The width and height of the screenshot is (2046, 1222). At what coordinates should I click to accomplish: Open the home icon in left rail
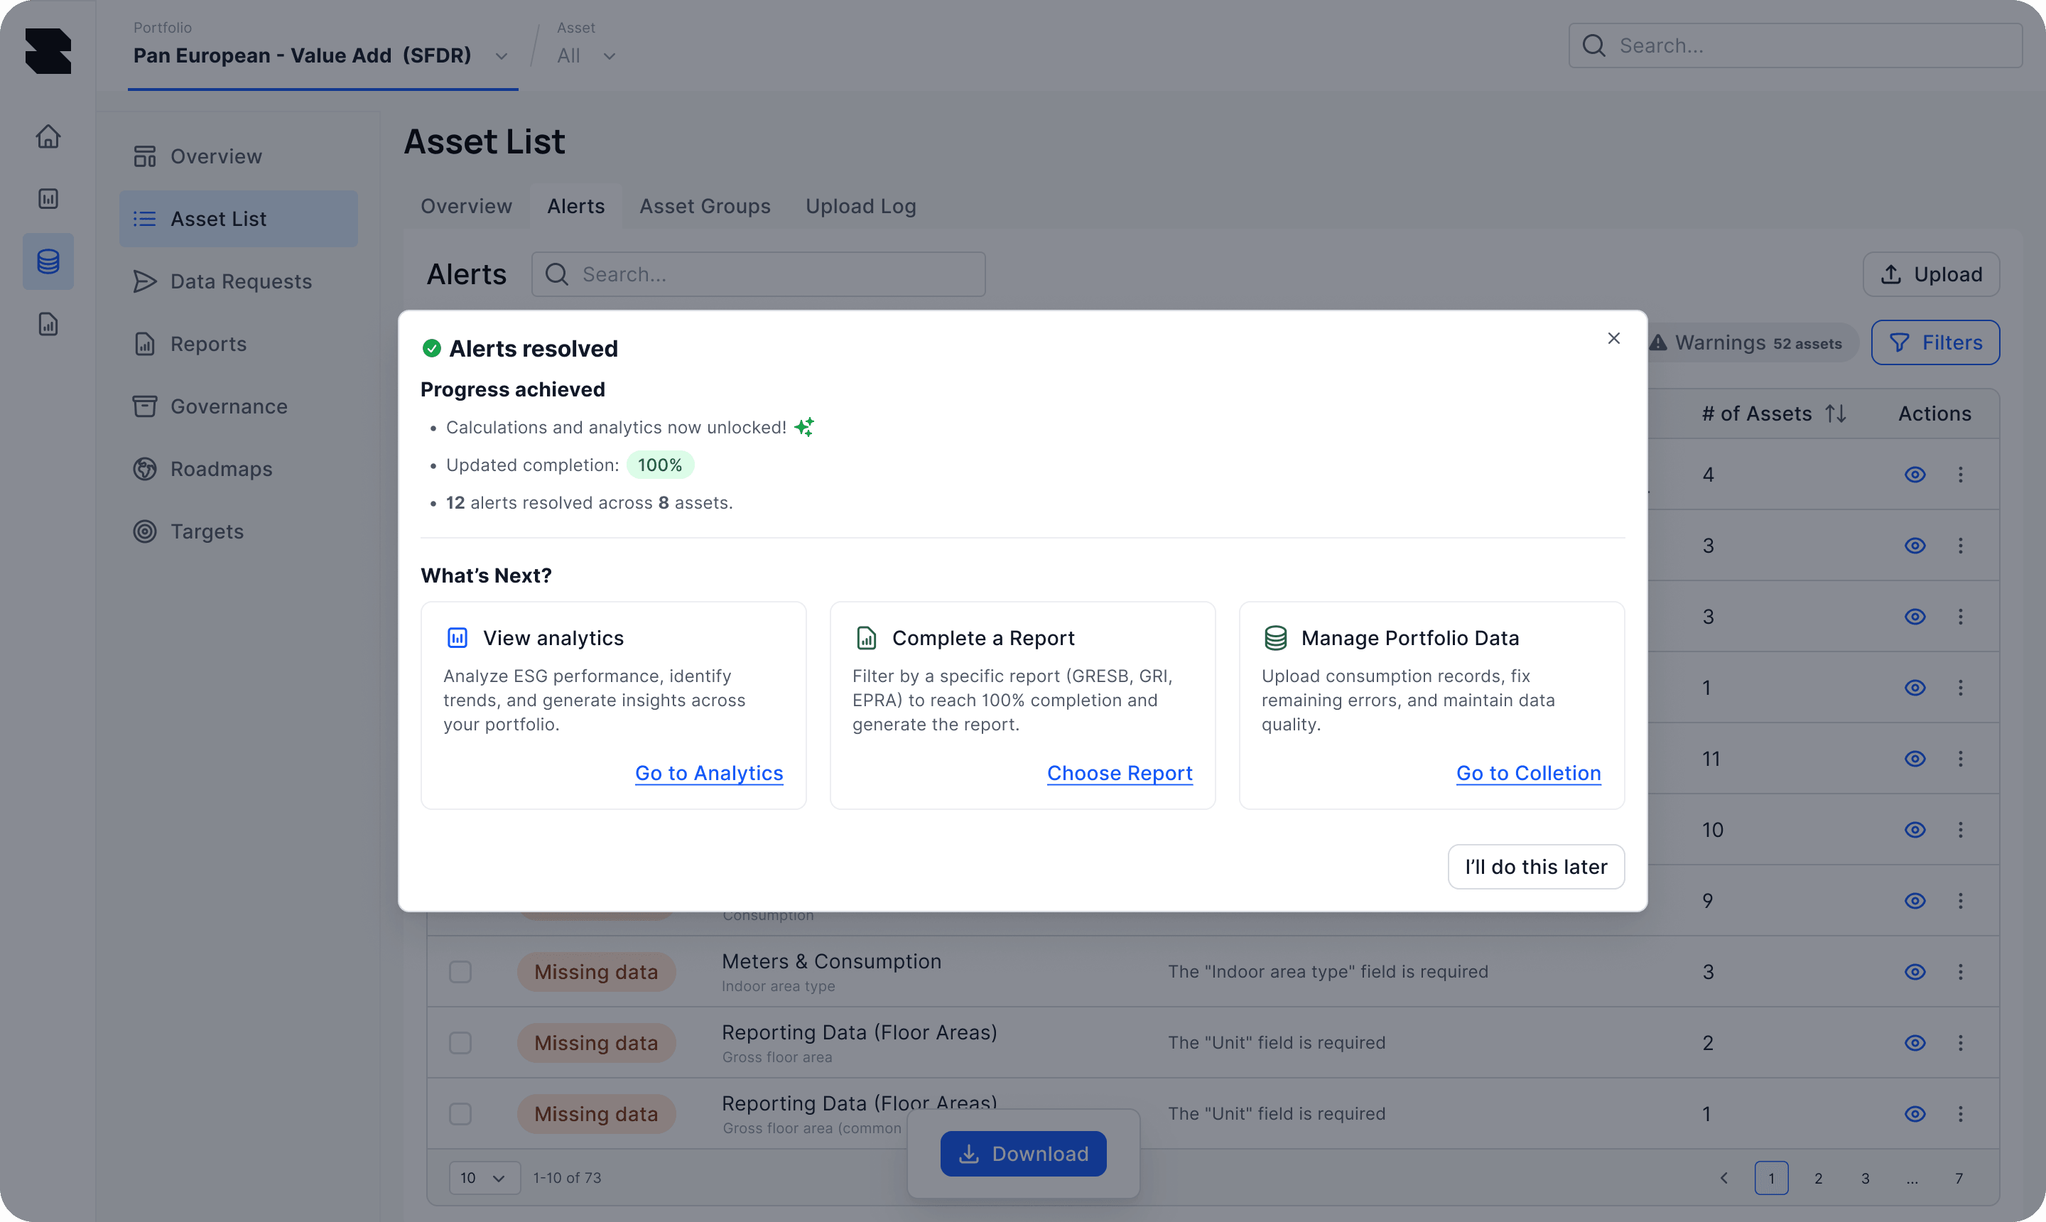[x=48, y=136]
